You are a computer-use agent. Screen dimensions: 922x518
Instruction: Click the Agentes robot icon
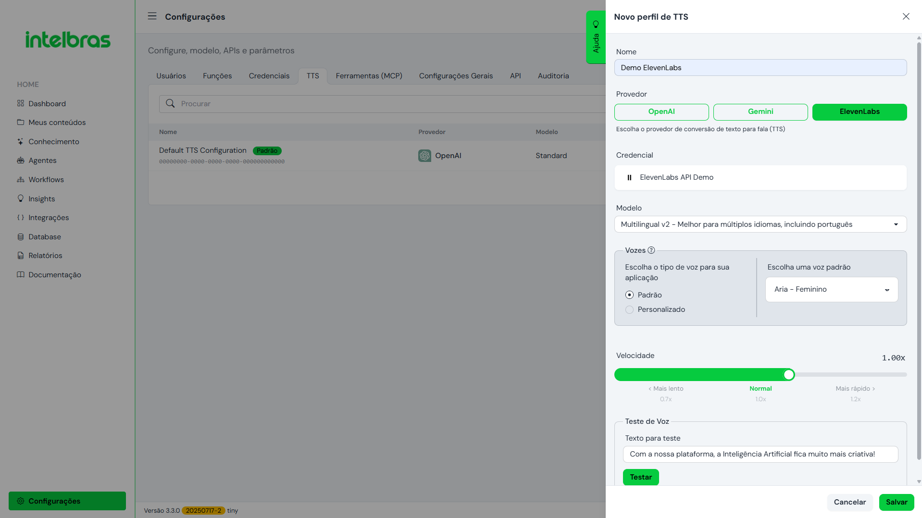[x=20, y=160]
